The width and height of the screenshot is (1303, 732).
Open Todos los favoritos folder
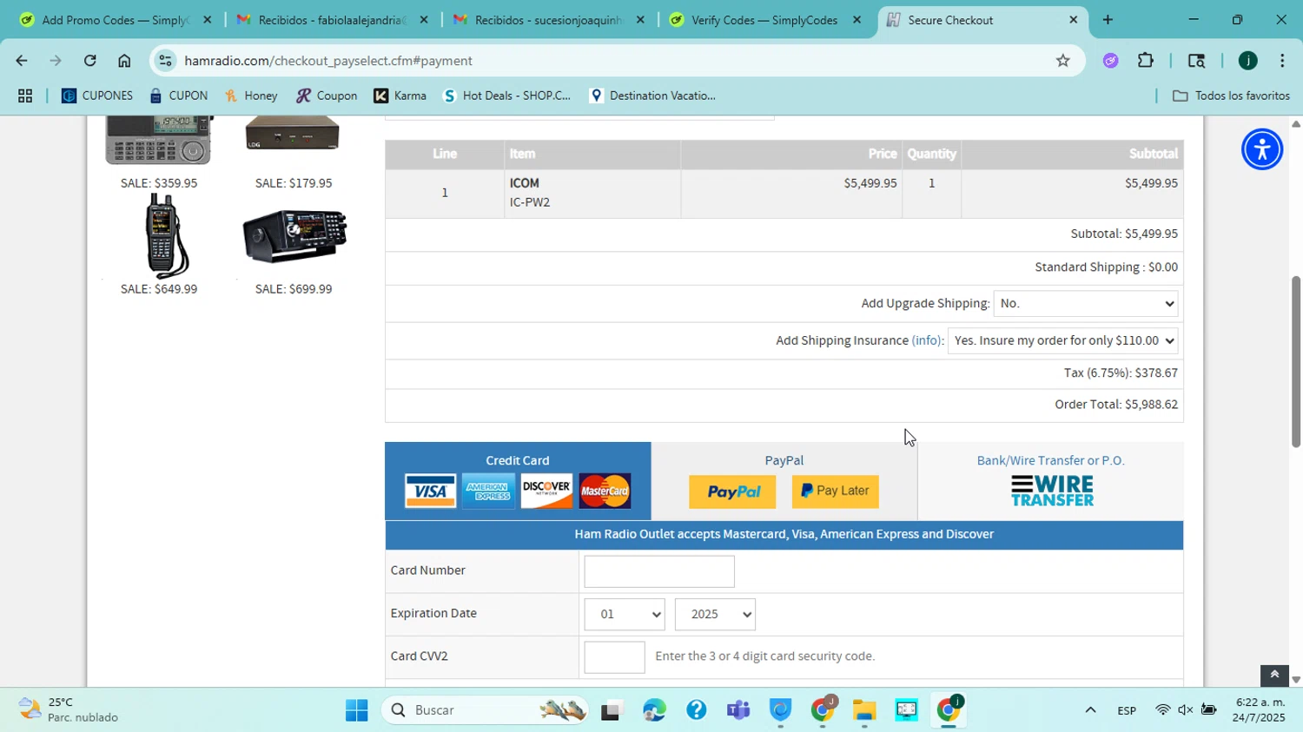coord(1231,96)
